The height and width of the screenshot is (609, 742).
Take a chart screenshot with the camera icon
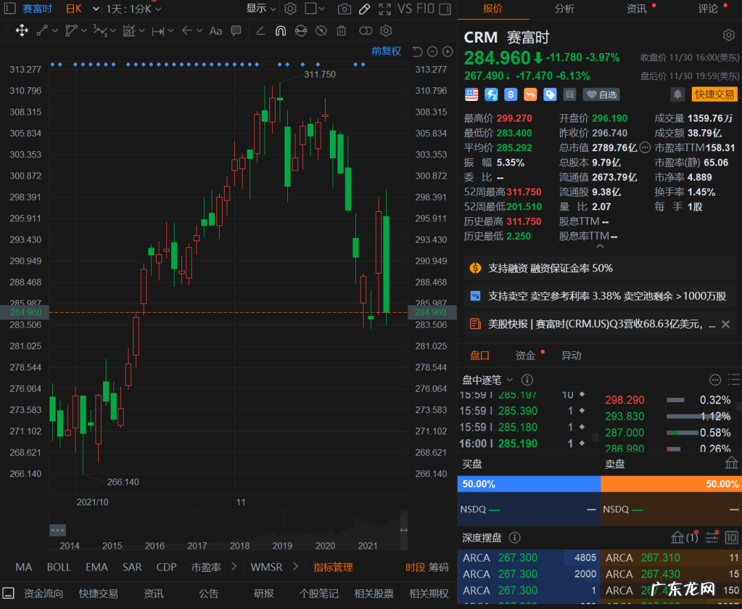(344, 9)
